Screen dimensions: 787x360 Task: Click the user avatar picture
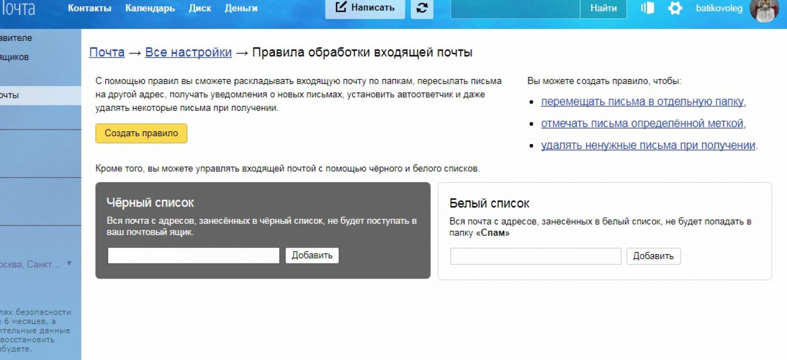(x=764, y=9)
